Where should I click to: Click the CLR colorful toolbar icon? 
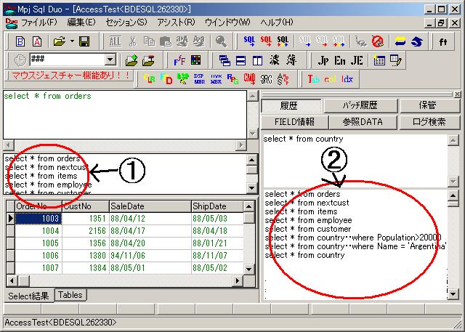tap(149, 79)
